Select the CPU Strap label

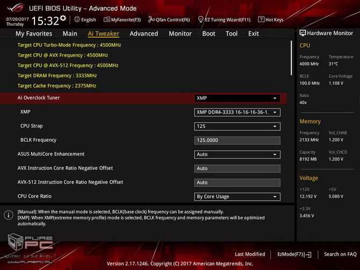point(32,126)
